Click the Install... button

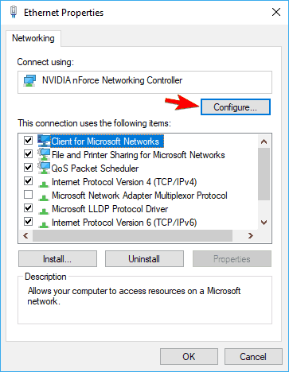tap(57, 259)
